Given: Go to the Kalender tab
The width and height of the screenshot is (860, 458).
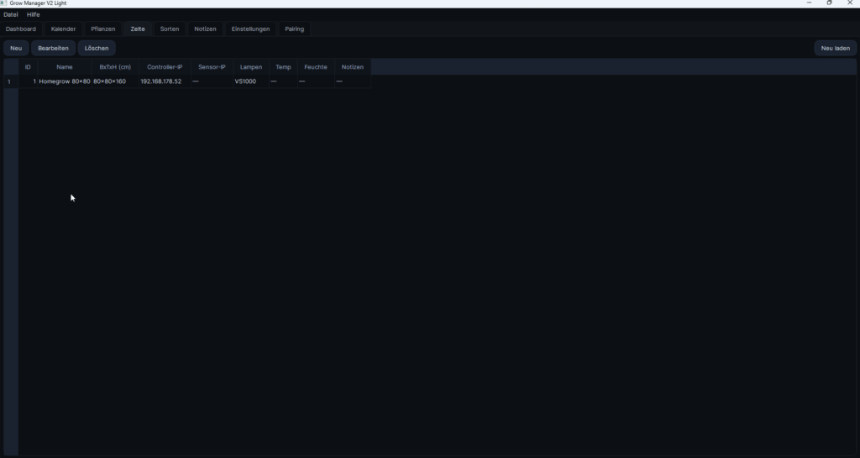Looking at the screenshot, I should 63,29.
